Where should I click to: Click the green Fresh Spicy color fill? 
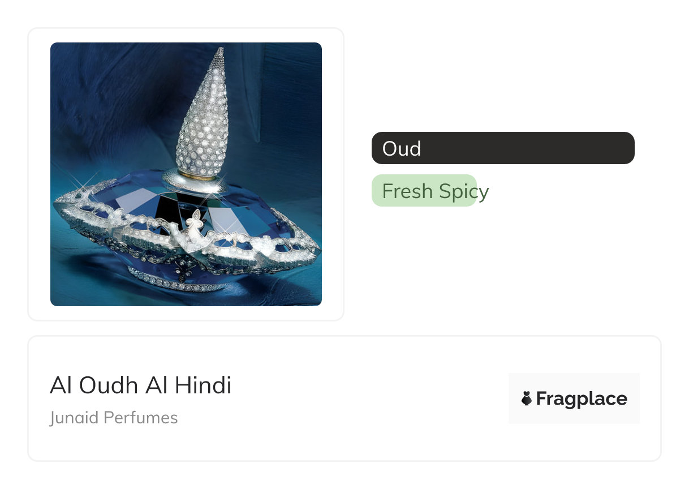click(424, 191)
